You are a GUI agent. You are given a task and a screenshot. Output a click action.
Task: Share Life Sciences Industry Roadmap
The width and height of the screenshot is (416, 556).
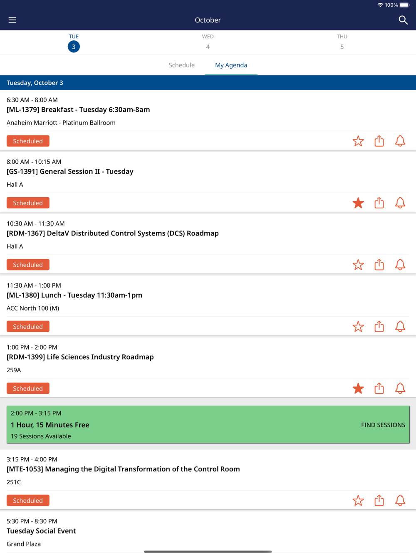tap(379, 388)
